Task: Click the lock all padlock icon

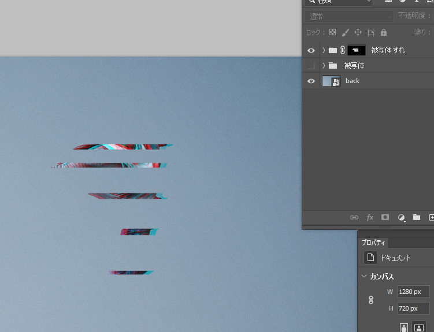Action: 384,33
